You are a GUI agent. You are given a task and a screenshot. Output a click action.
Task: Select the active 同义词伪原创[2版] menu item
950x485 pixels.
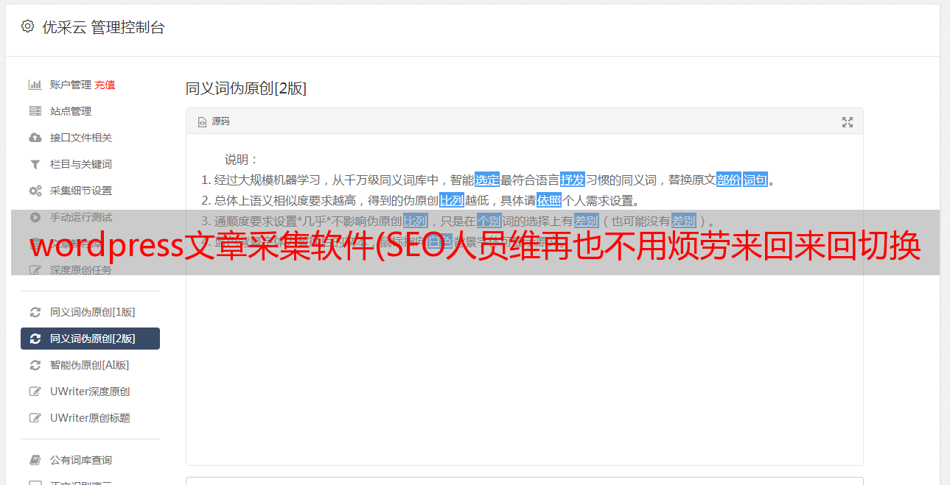click(x=90, y=339)
